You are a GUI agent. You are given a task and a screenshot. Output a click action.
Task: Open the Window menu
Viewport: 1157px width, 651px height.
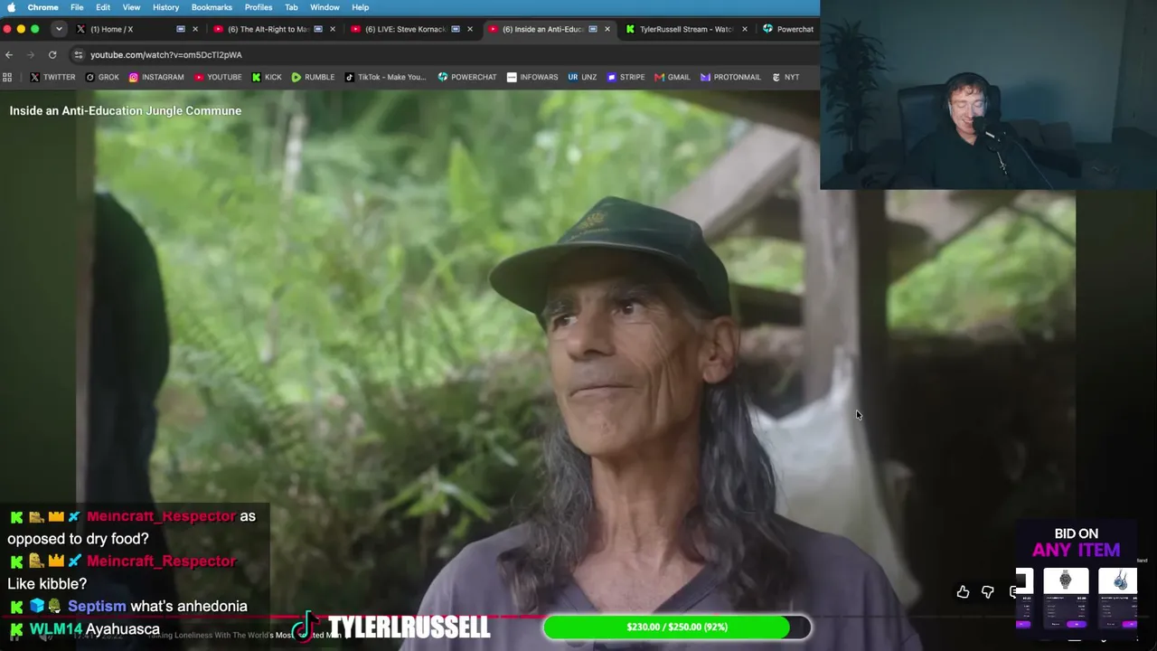pos(325,7)
